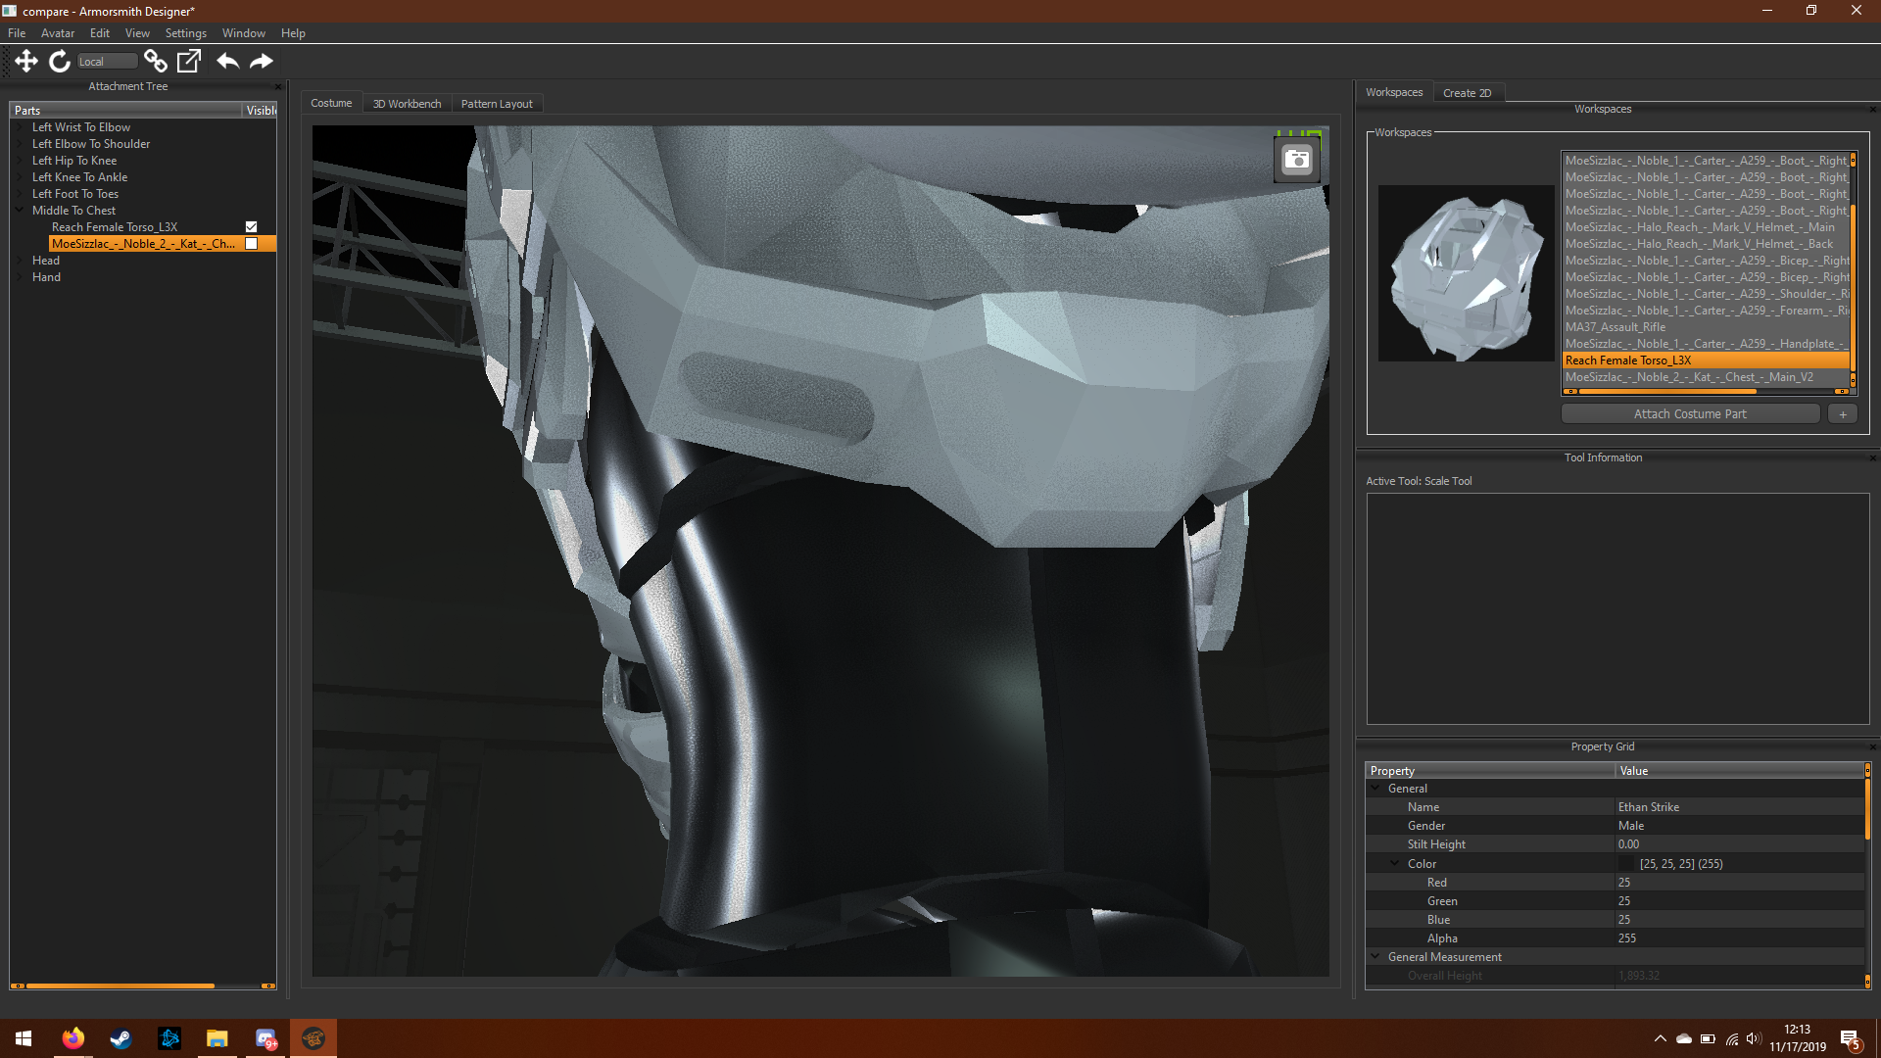The image size is (1881, 1058).
Task: Open File Explorer from the taskbar
Action: [217, 1038]
